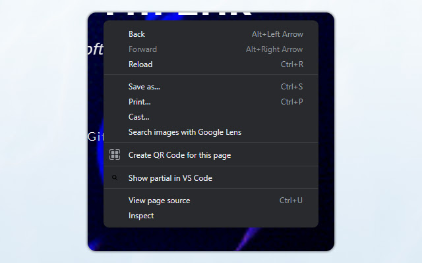Viewport: 422px width, 263px height.
Task: Choose Reload from the context menu
Action: [140, 64]
